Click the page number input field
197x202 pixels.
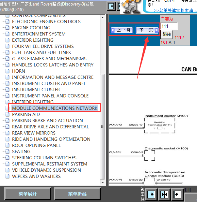coord(169,26)
